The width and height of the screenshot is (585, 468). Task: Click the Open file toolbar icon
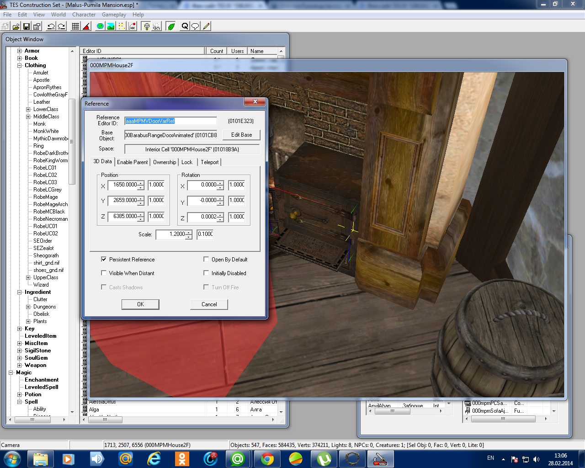(16, 27)
